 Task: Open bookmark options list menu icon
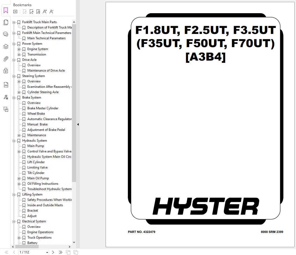pyautogui.click(x=15, y=12)
